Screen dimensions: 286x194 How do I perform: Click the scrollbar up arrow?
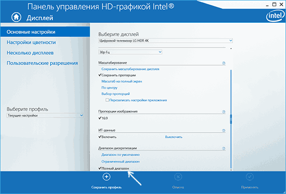231,49
